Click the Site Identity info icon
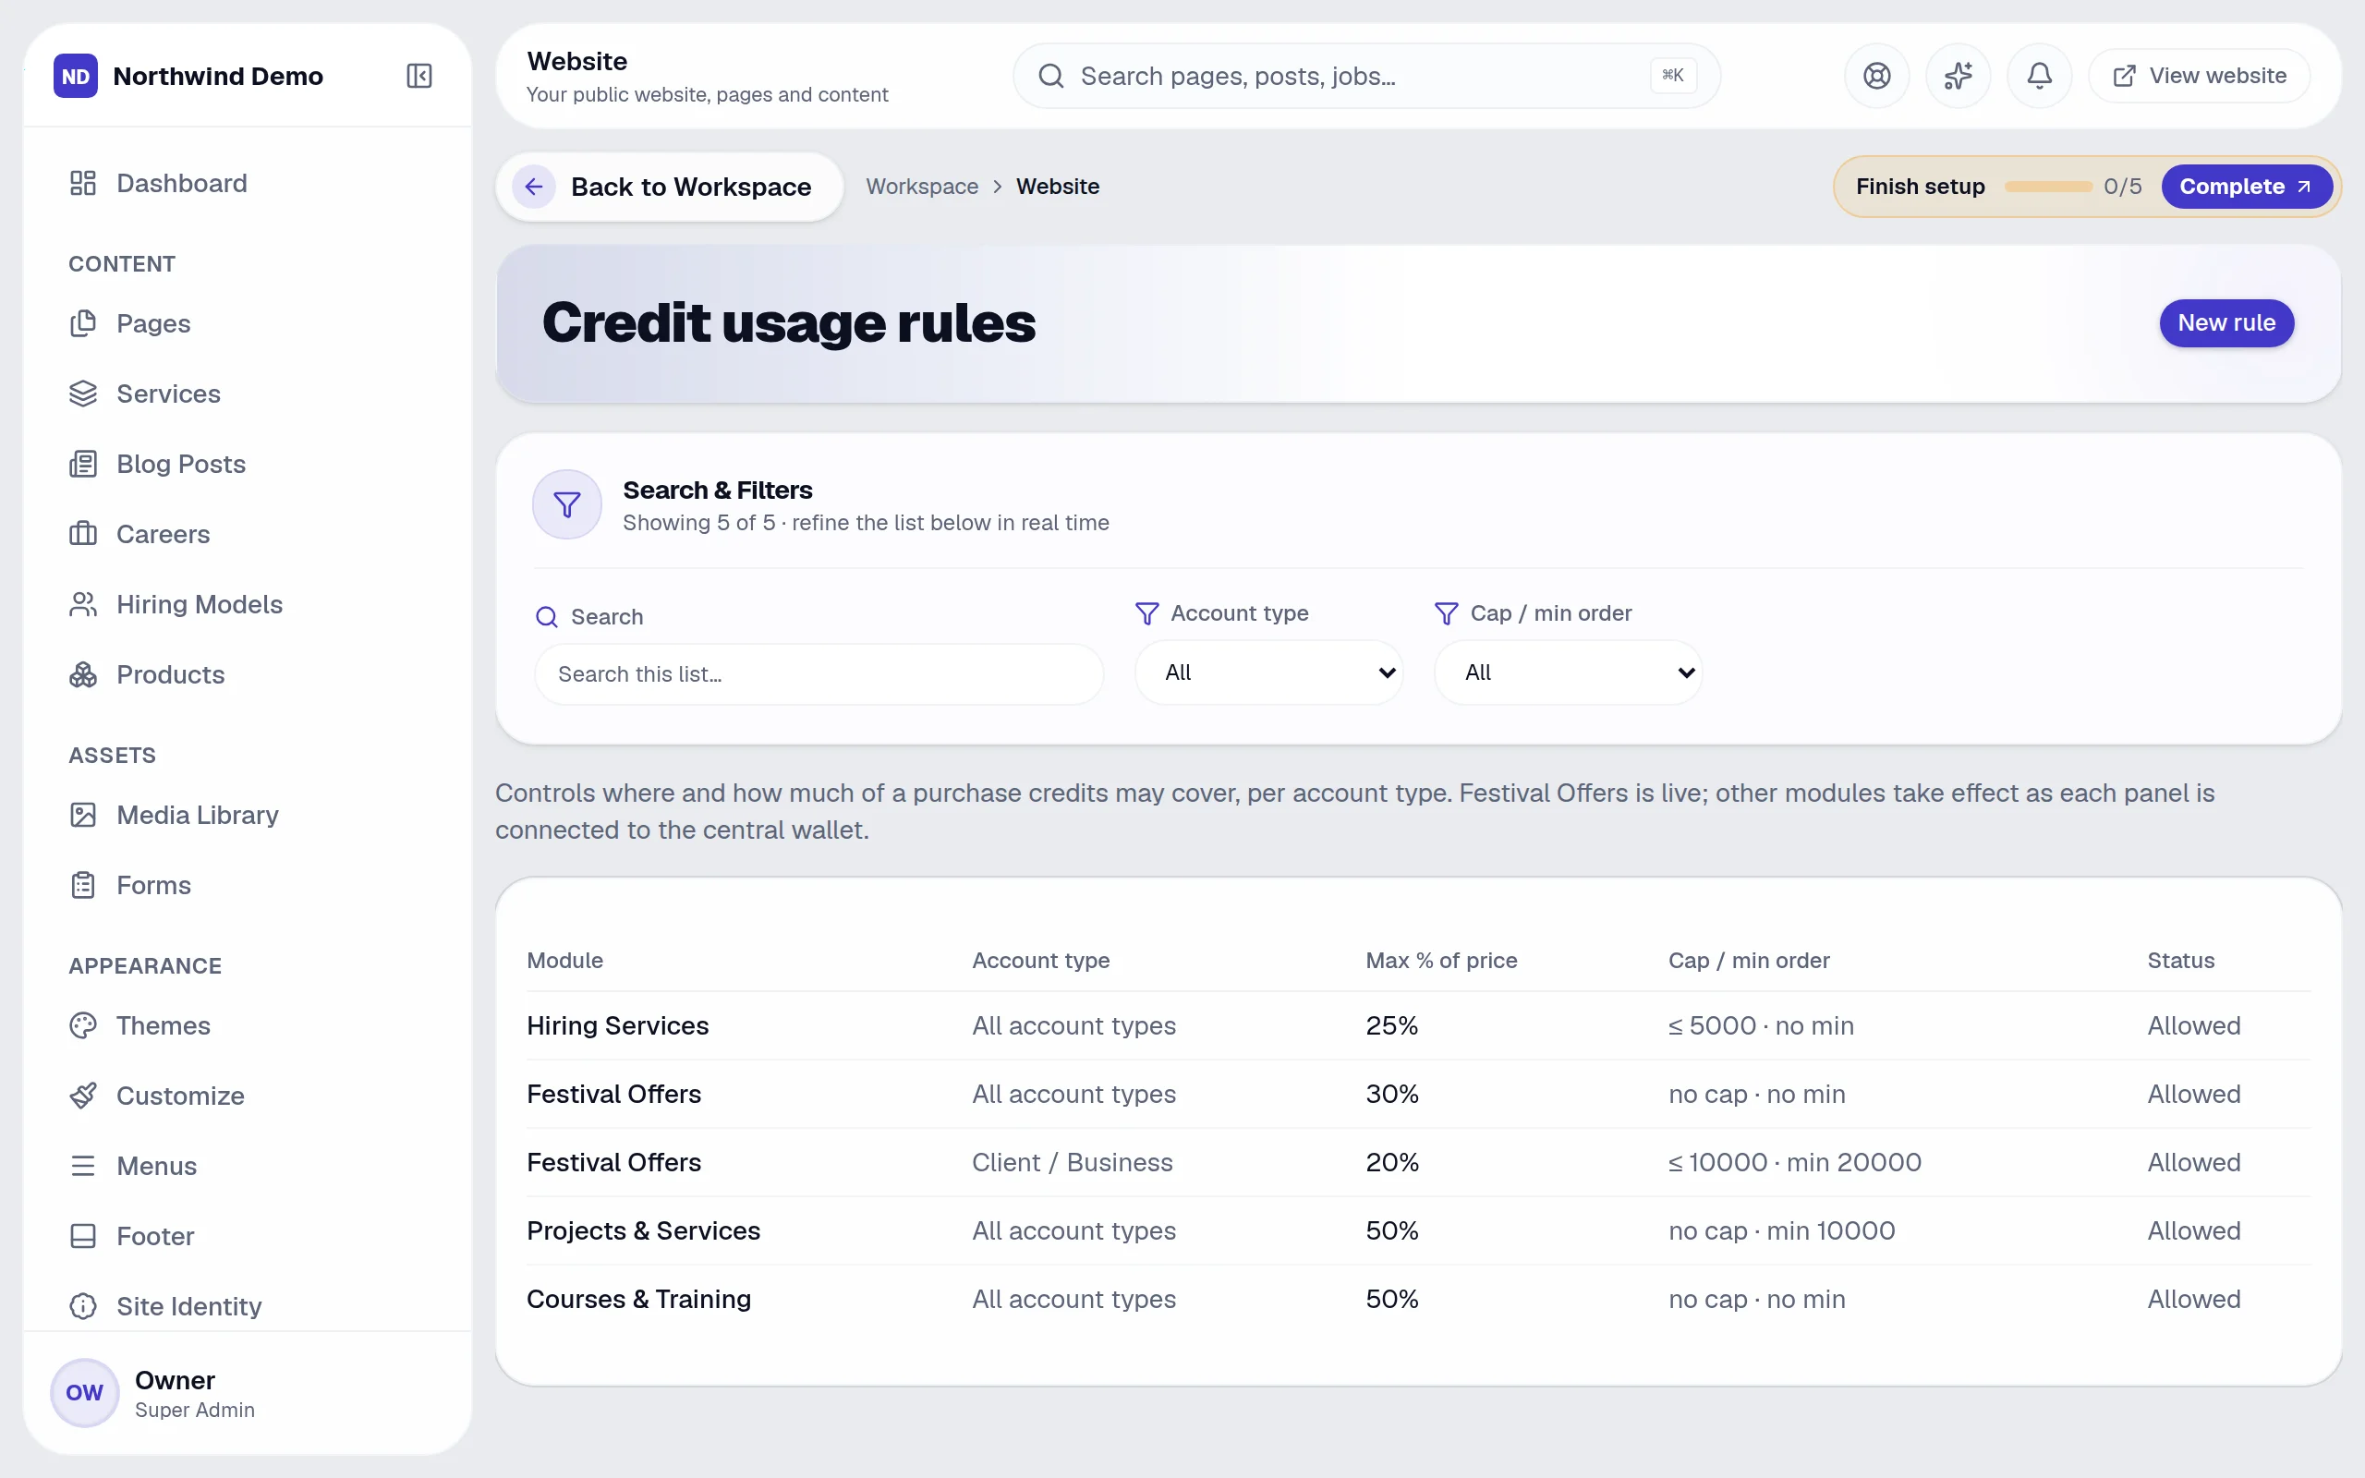 click(83, 1307)
